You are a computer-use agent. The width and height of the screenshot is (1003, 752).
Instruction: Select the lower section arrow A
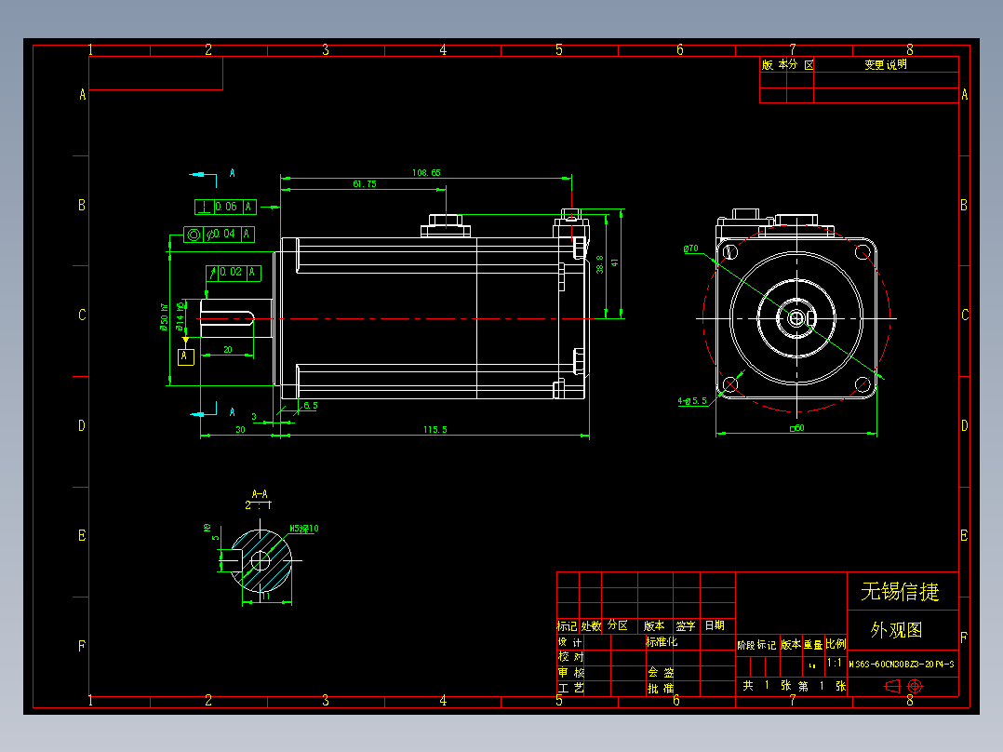[x=199, y=412]
